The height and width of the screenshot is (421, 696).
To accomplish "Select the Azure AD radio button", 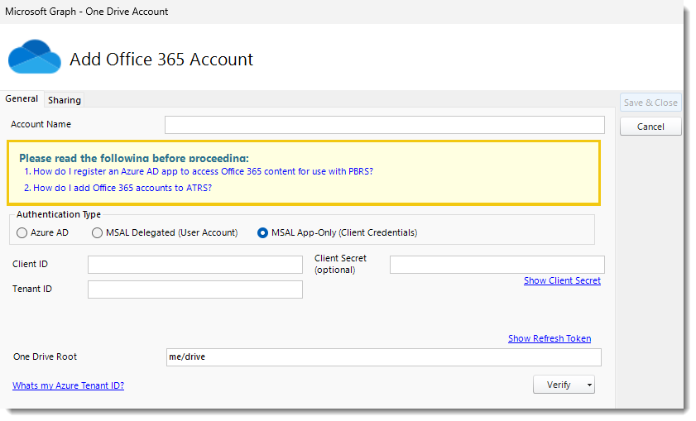I will pyautogui.click(x=22, y=233).
